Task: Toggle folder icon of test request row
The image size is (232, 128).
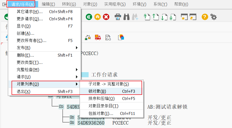Action: point(61,106)
